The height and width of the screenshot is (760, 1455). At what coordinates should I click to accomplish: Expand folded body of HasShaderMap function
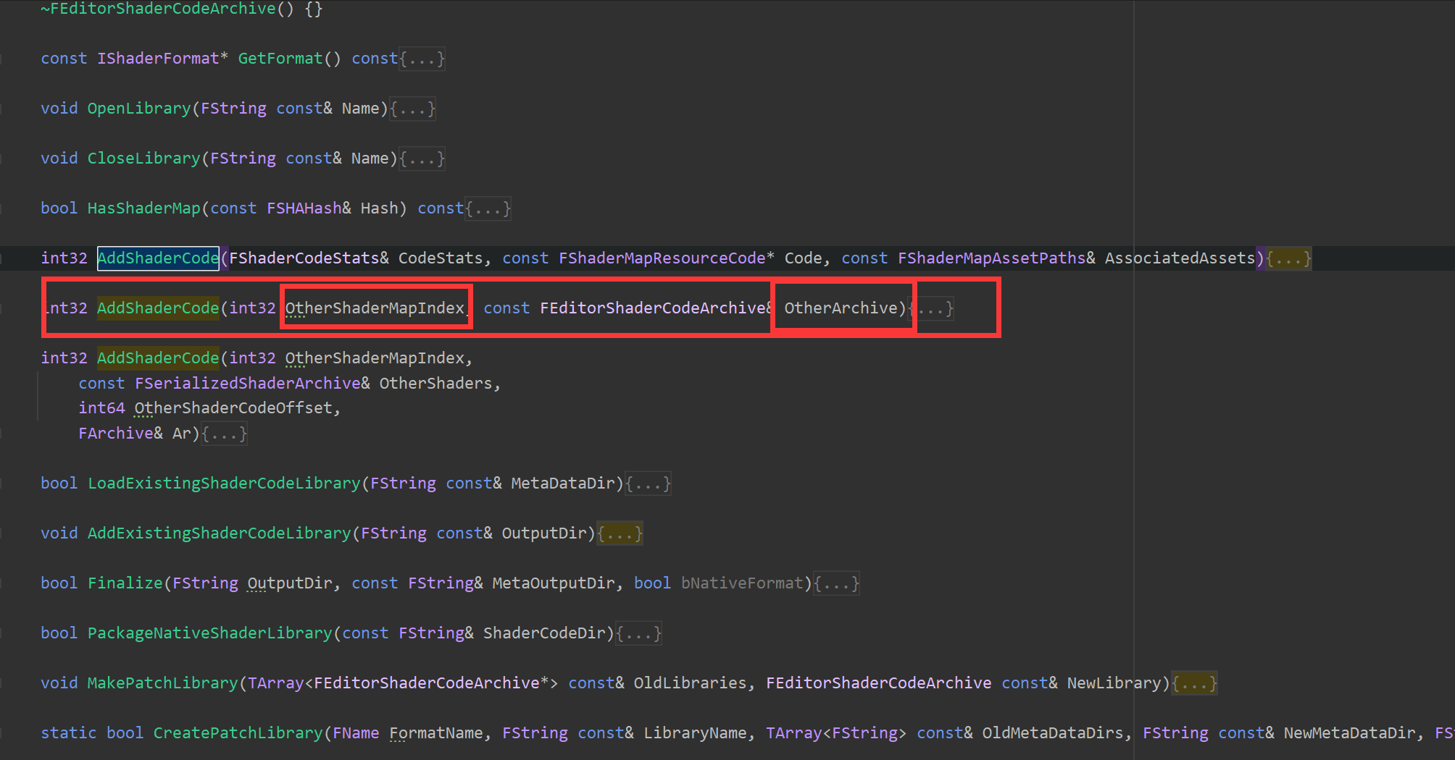pyautogui.click(x=488, y=208)
